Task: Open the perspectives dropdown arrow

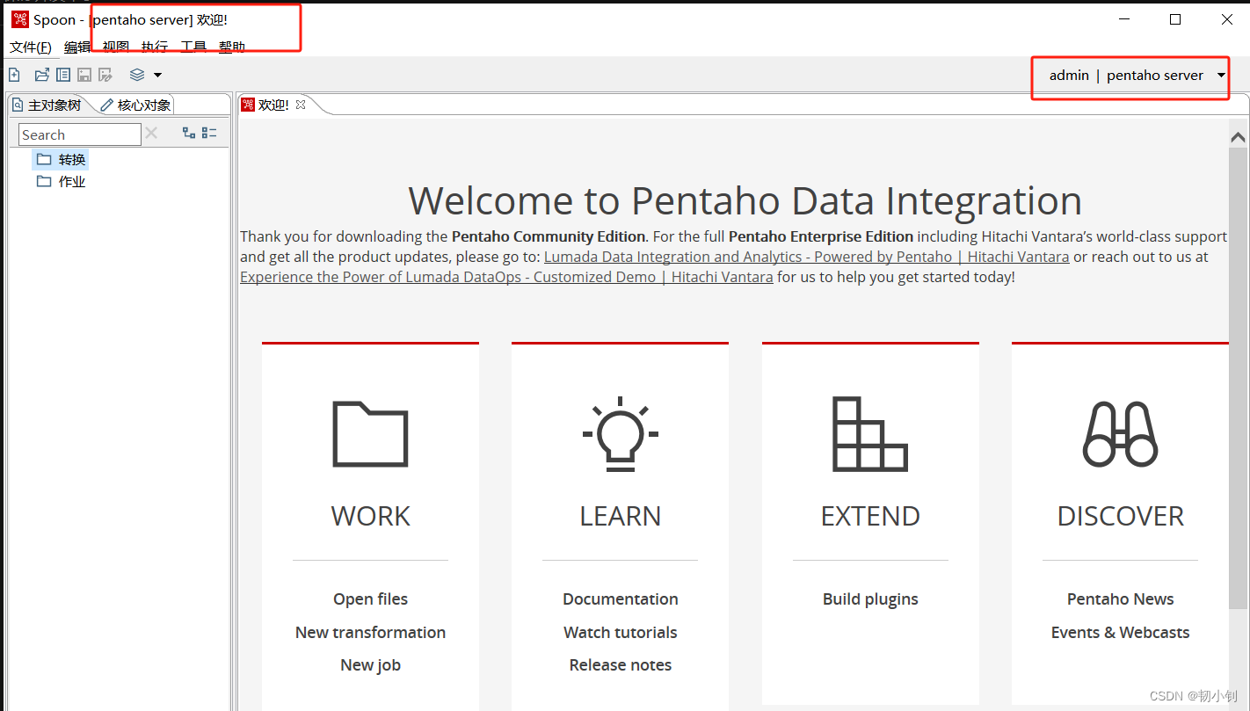Action: tap(157, 75)
